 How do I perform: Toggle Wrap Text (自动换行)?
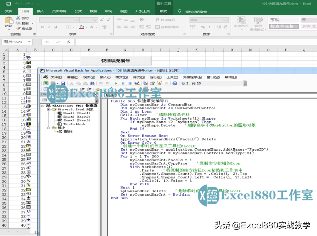(x=165, y=20)
